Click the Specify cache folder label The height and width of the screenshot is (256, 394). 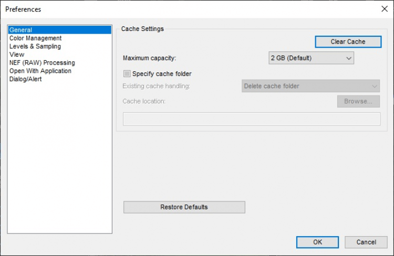click(162, 74)
